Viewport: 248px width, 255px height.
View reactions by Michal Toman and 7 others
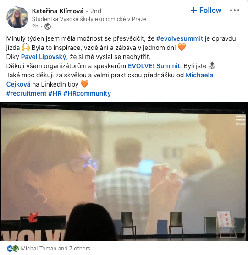55,249
